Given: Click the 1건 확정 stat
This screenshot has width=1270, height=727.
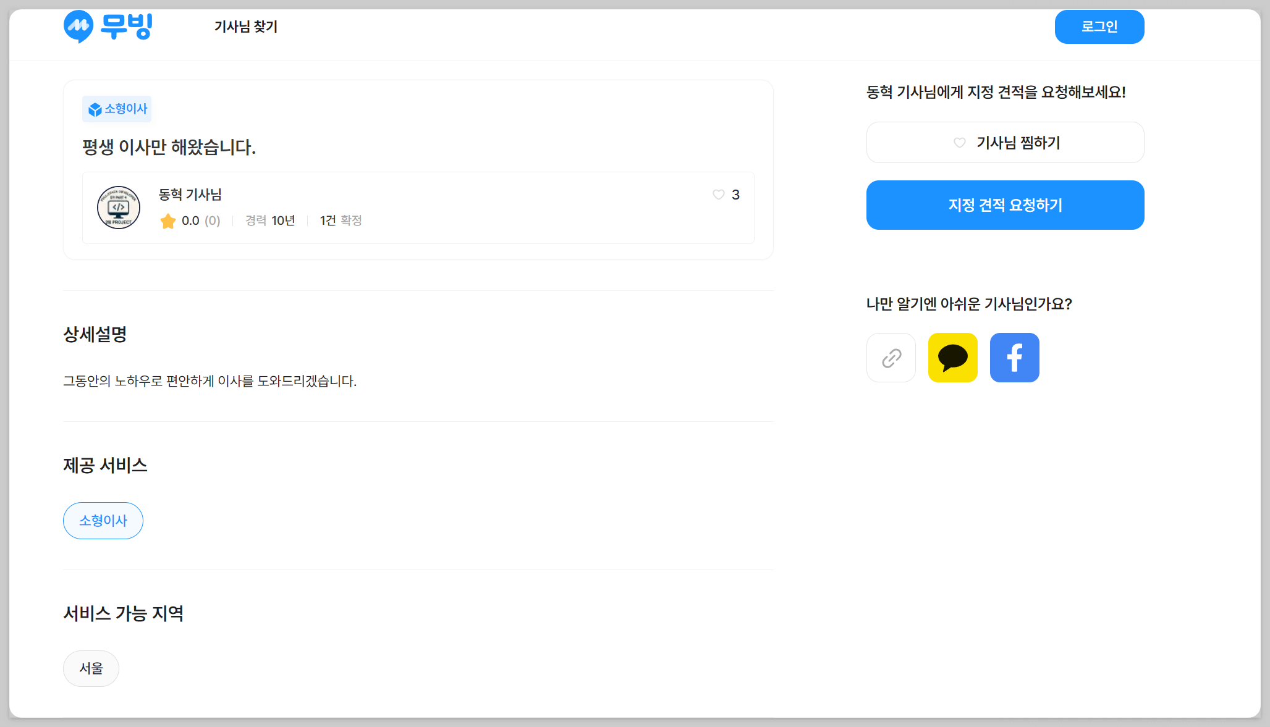Looking at the screenshot, I should click(x=341, y=221).
